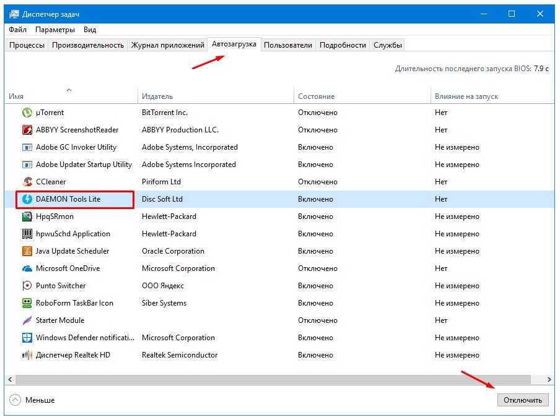Click the Отключить button
Viewport: 560px width, 420px height.
pos(522,400)
